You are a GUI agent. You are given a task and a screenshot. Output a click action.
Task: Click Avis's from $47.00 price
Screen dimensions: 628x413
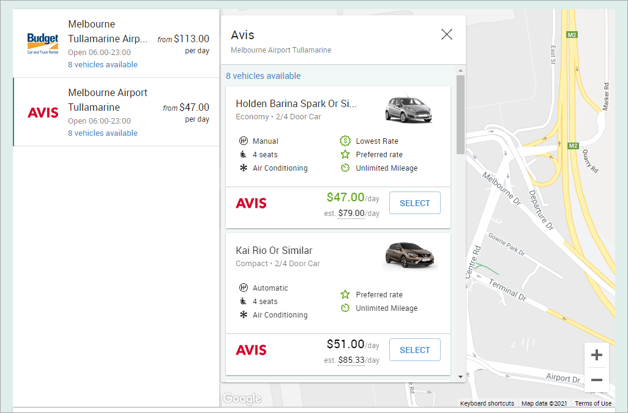click(186, 107)
